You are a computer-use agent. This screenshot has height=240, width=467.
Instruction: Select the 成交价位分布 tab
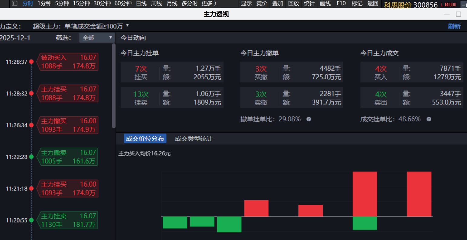[x=145, y=139]
